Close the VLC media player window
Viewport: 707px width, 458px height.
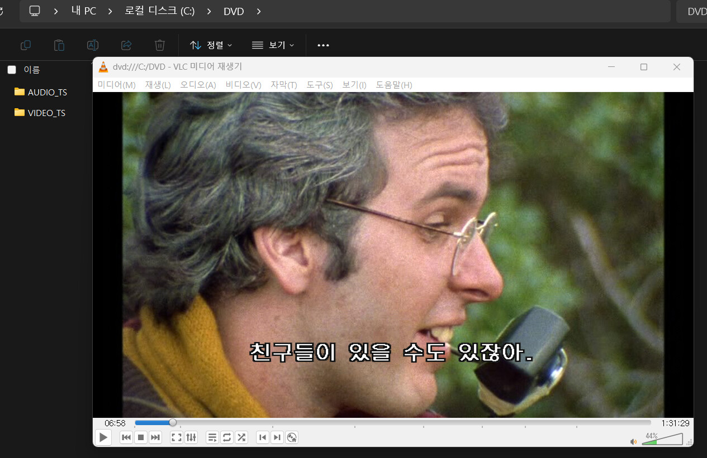(677, 67)
